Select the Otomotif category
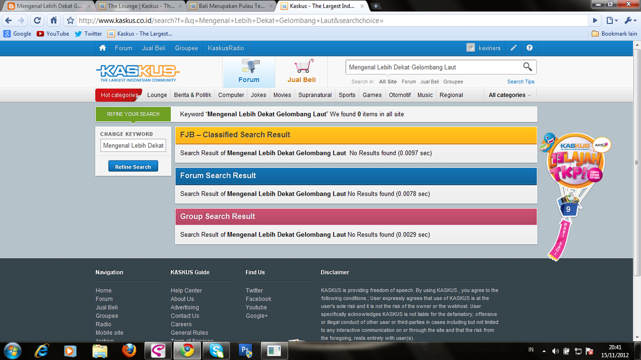 coord(400,95)
